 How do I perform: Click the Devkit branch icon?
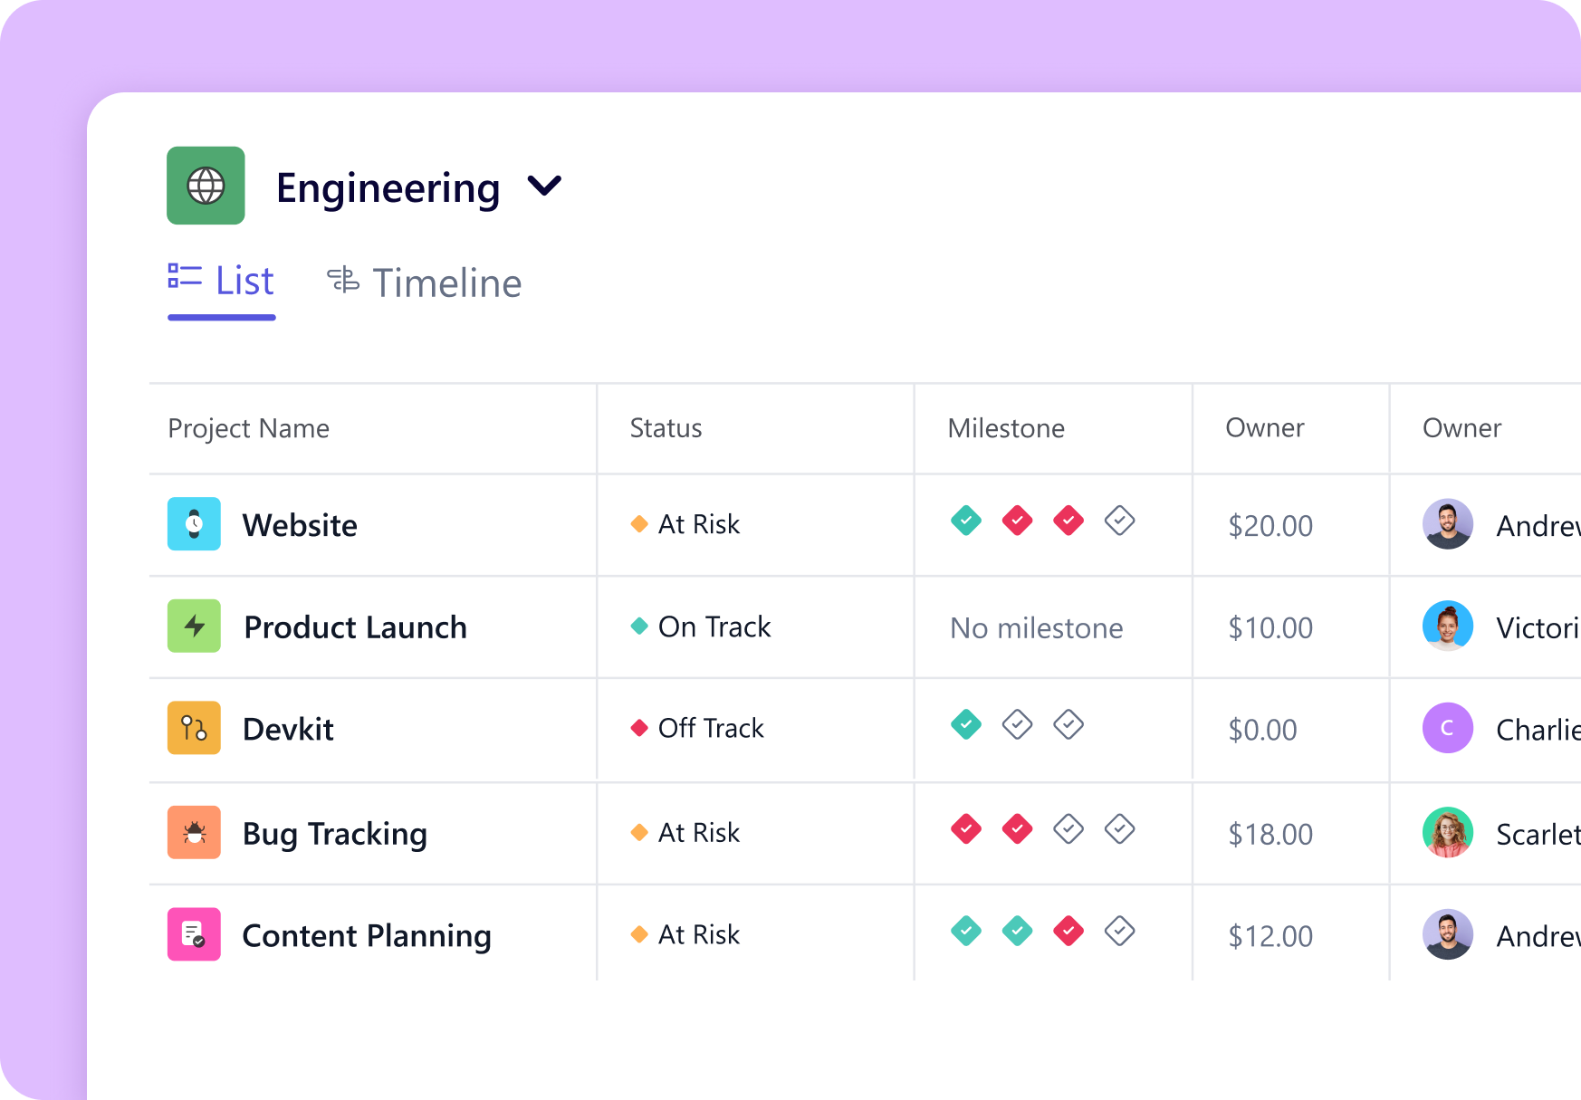coord(194,728)
